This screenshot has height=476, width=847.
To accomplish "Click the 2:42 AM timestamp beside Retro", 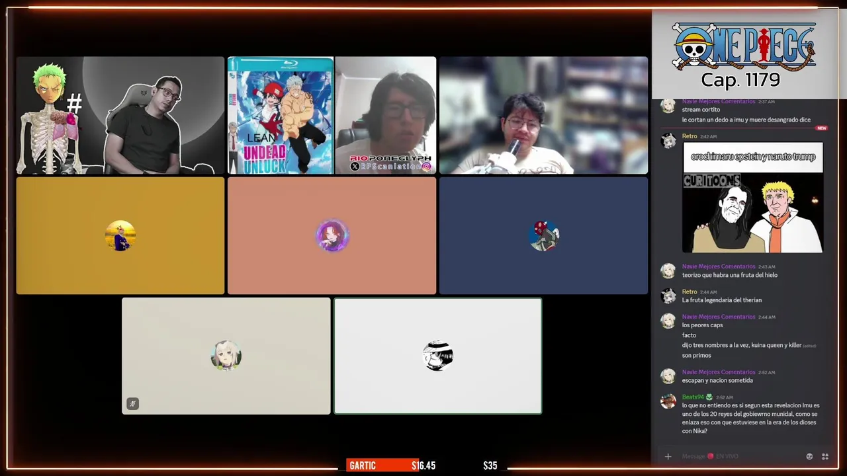I will coord(708,136).
